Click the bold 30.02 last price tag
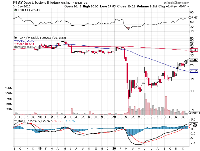 click(194, 60)
